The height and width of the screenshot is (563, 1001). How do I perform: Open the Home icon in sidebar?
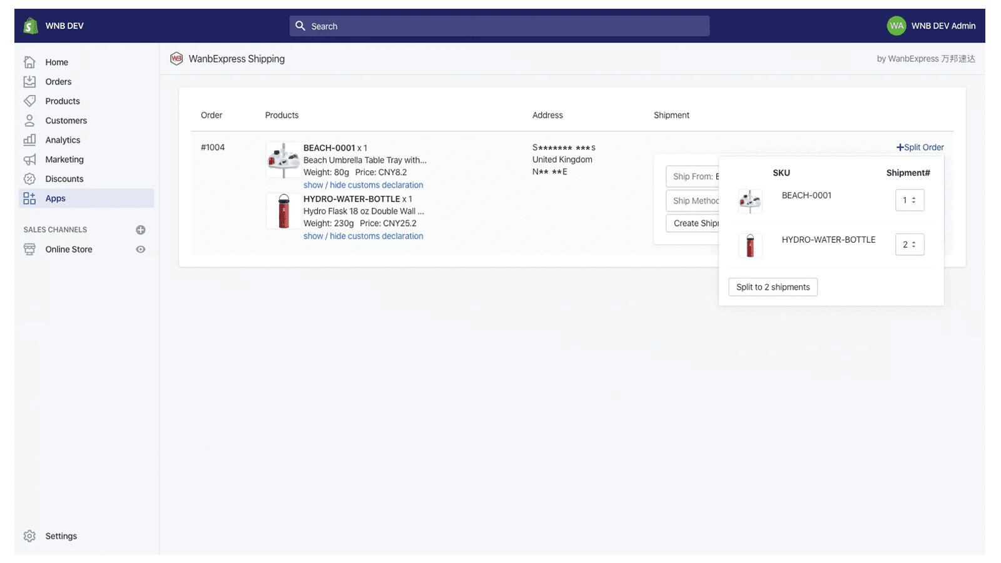[29, 62]
